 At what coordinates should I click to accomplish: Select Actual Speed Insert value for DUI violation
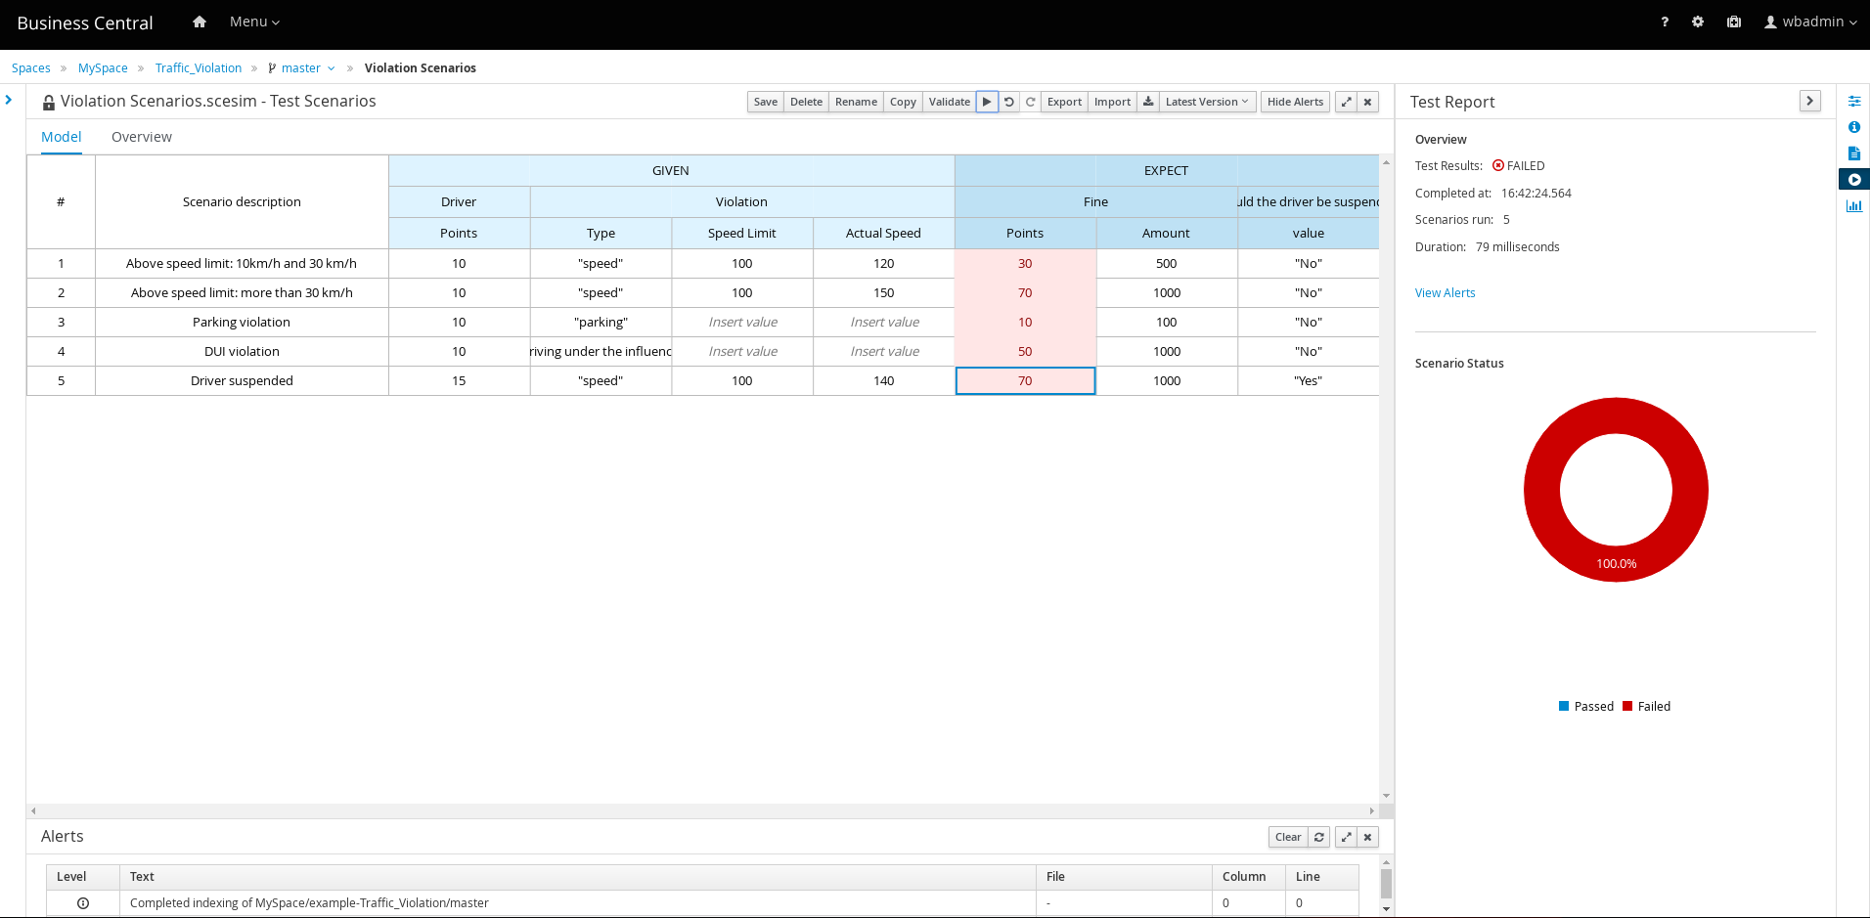pyautogui.click(x=884, y=352)
